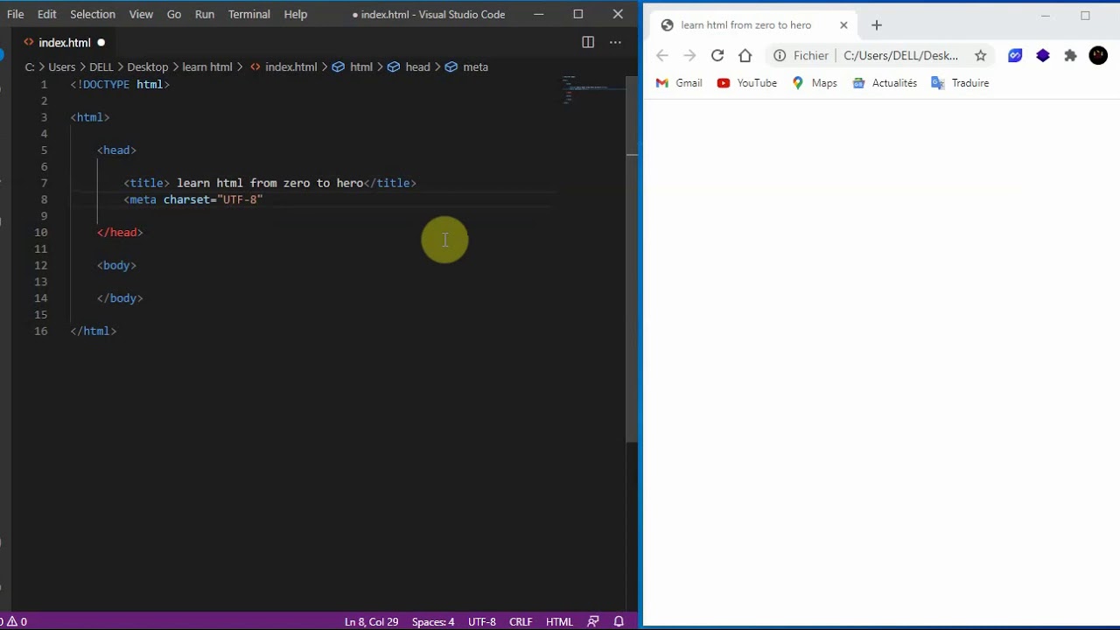Open the Gmail bookmark
1120x630 pixels.
click(x=679, y=83)
